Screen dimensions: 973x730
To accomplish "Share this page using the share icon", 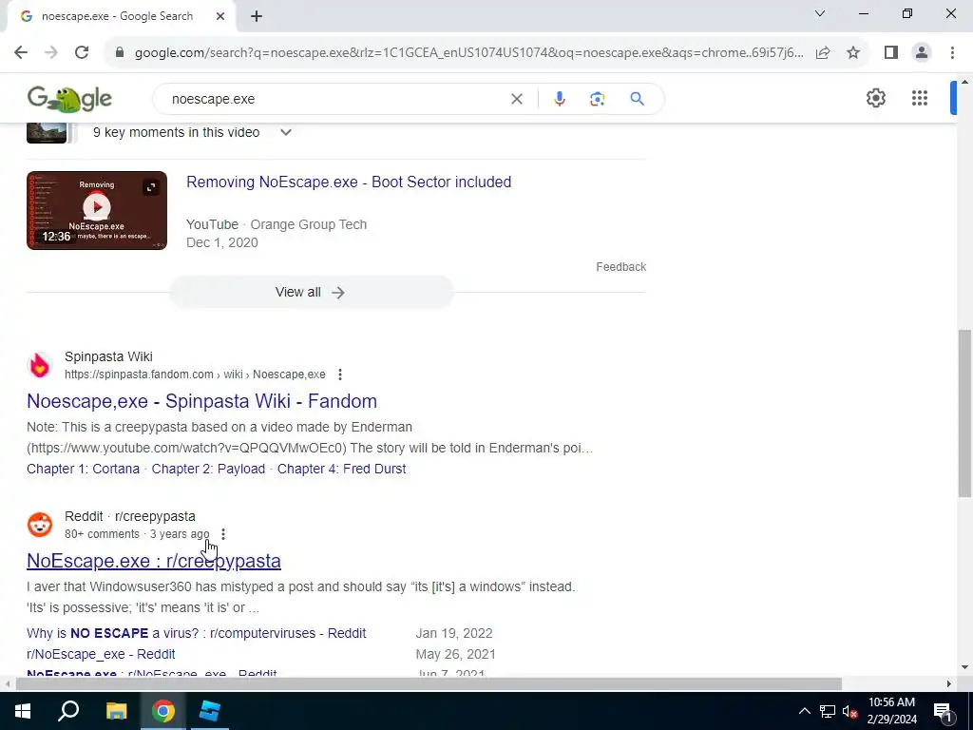I will pyautogui.click(x=823, y=53).
